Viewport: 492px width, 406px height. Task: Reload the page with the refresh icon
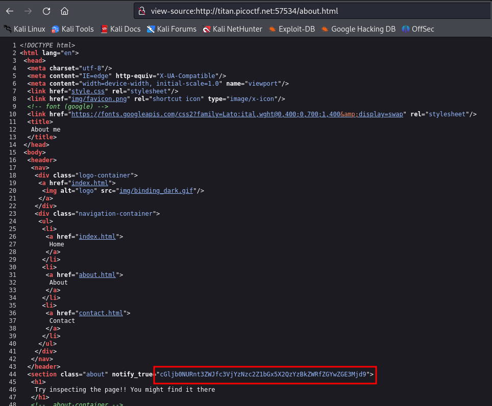point(46,11)
